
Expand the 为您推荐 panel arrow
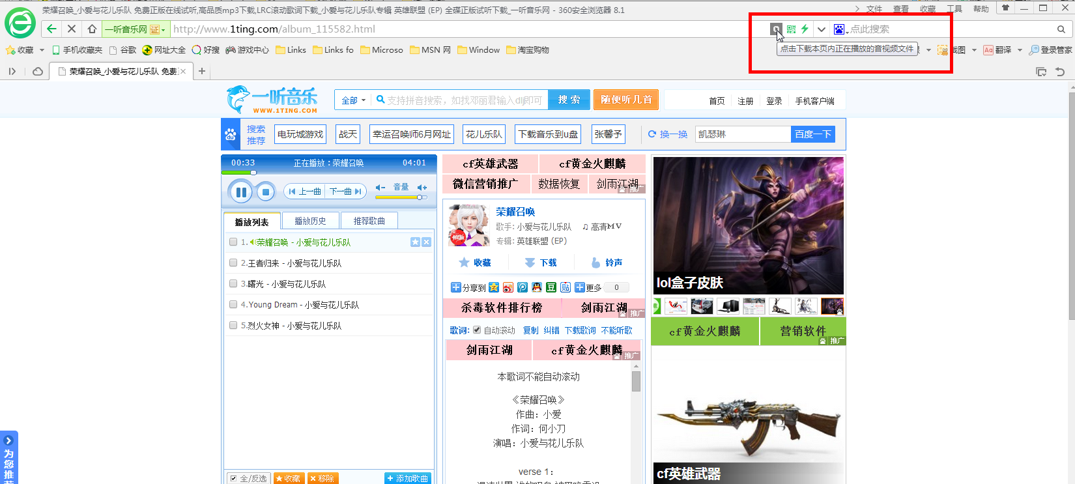coord(8,440)
